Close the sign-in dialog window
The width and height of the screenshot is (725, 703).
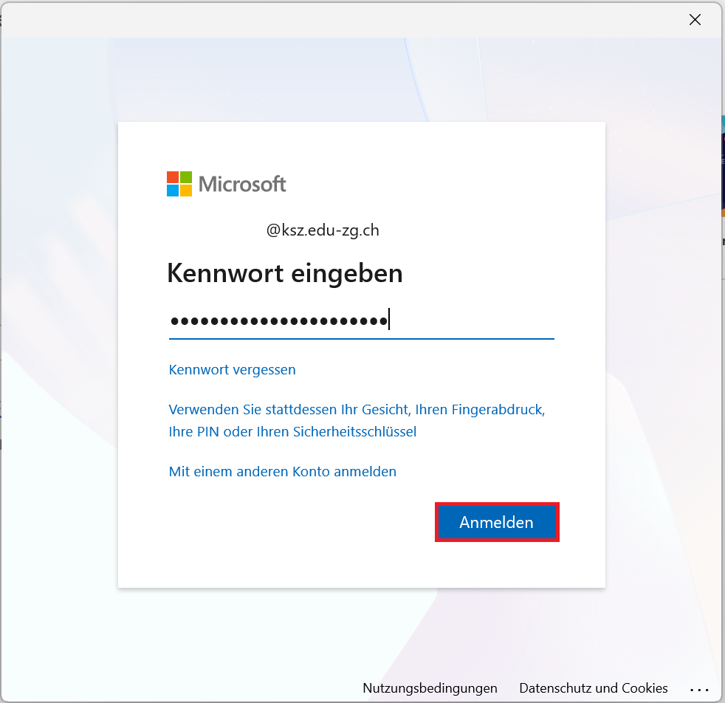(695, 20)
